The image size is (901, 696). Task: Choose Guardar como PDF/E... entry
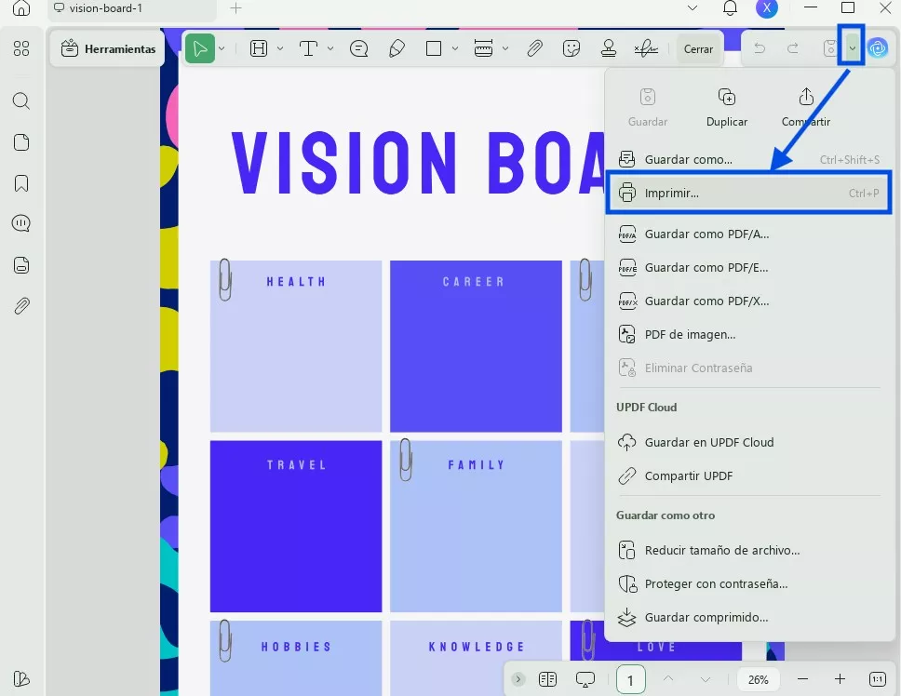pos(748,268)
